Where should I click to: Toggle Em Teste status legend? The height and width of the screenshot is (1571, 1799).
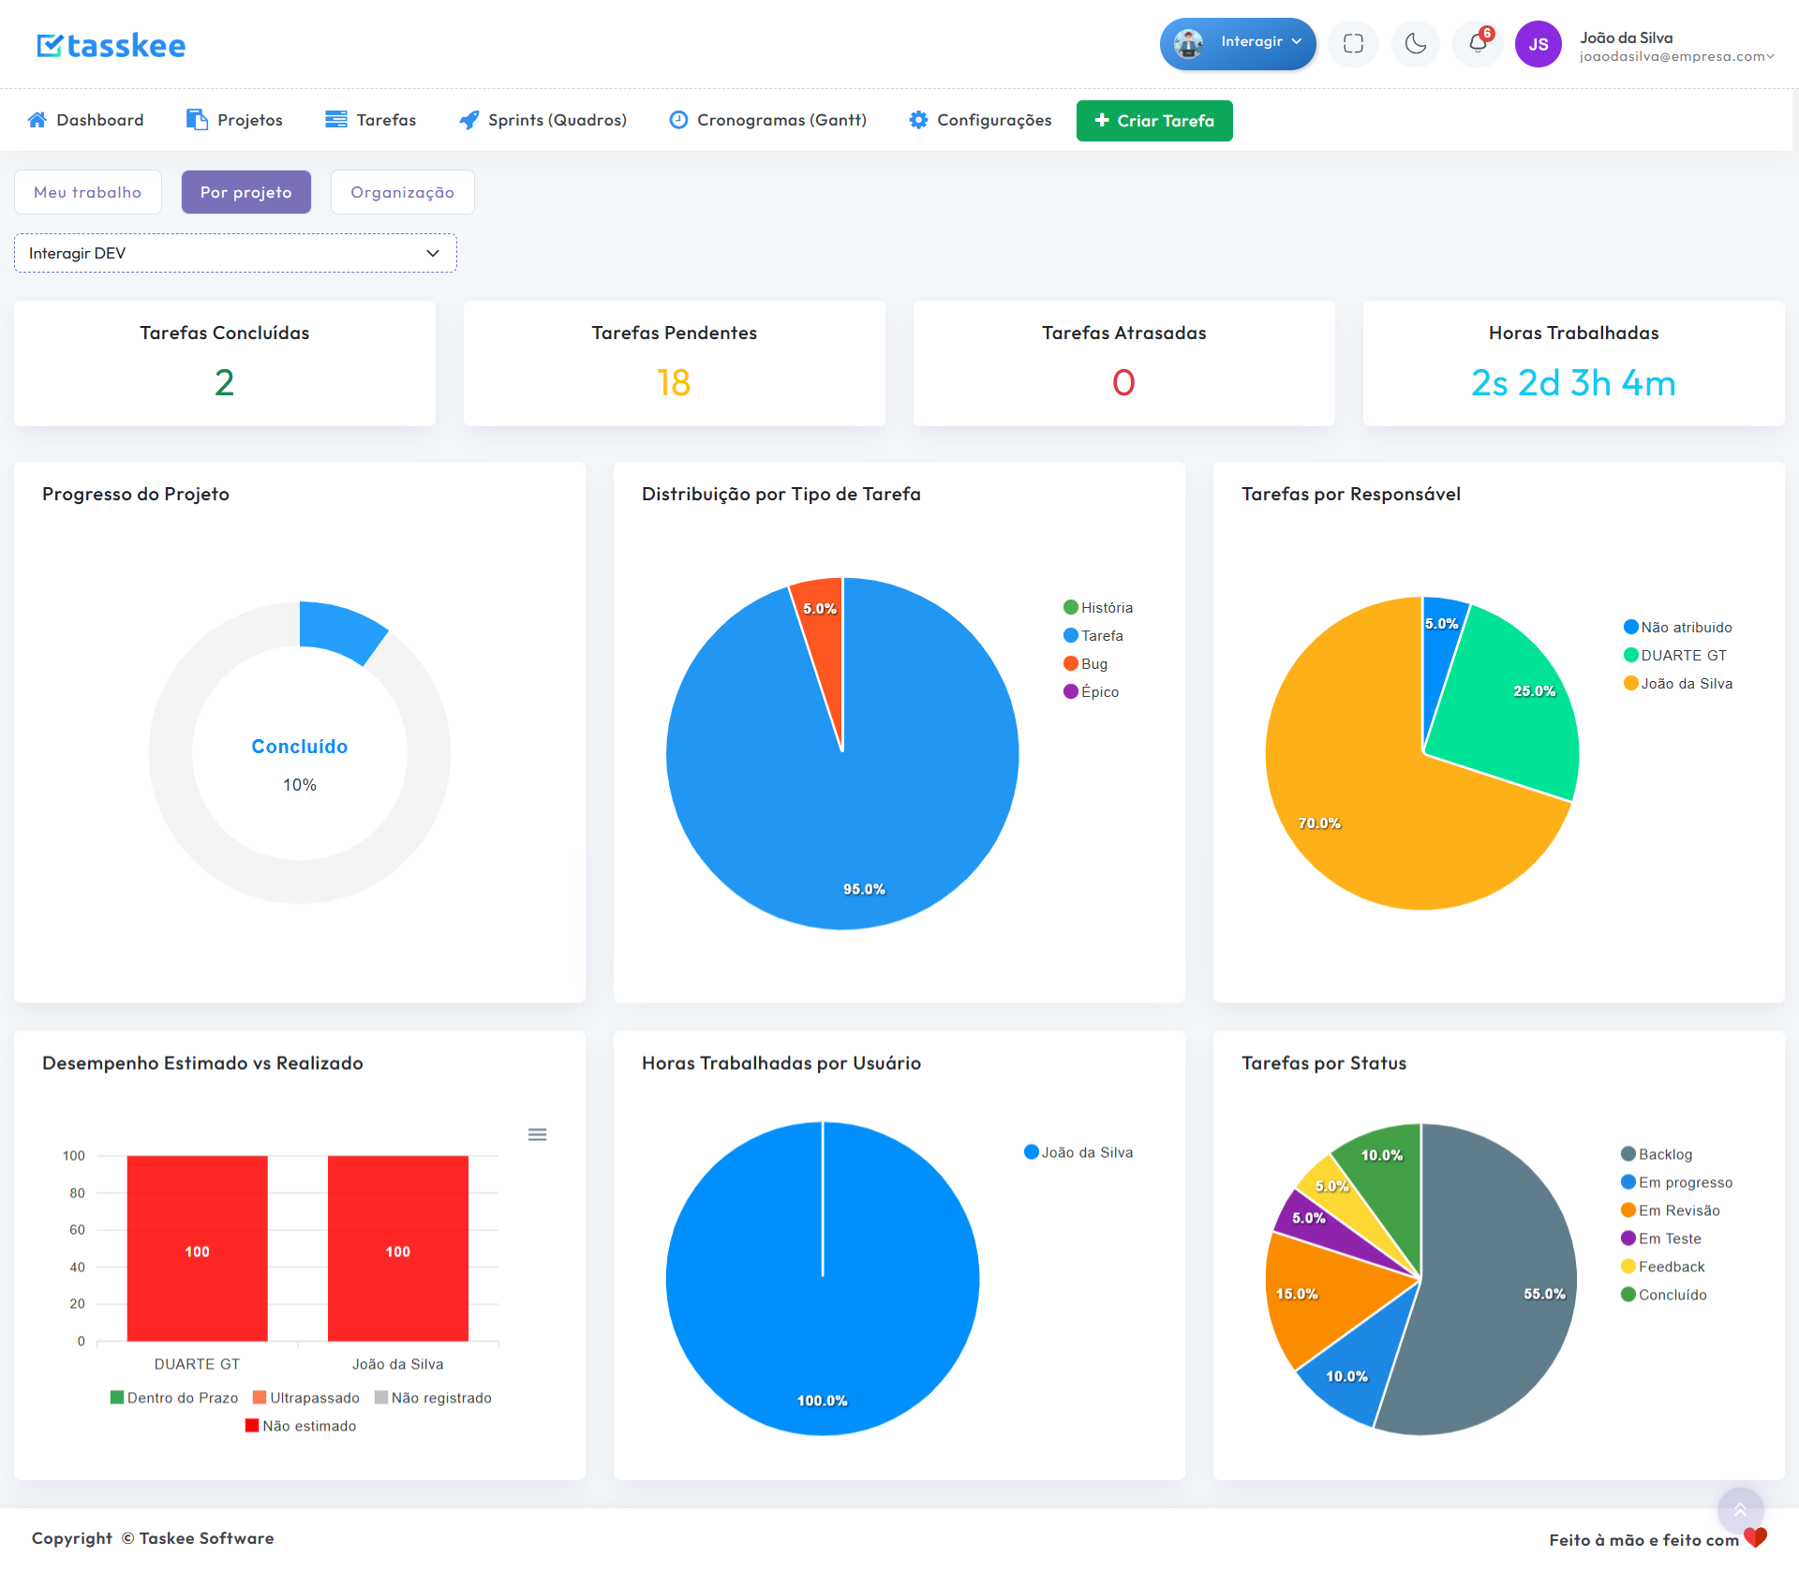click(x=1661, y=1238)
